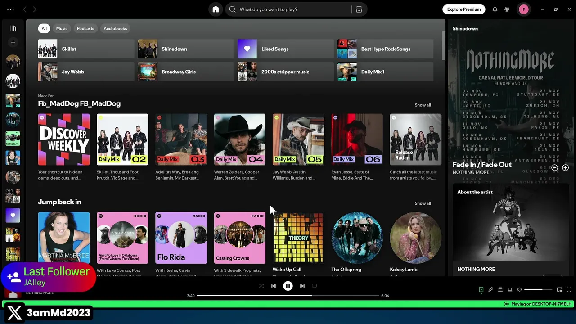Create a new playlist with plus icon
The image size is (576, 324).
13,42
